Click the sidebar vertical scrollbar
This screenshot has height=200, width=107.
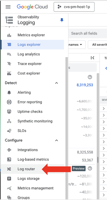pyautogui.click(x=67, y=128)
